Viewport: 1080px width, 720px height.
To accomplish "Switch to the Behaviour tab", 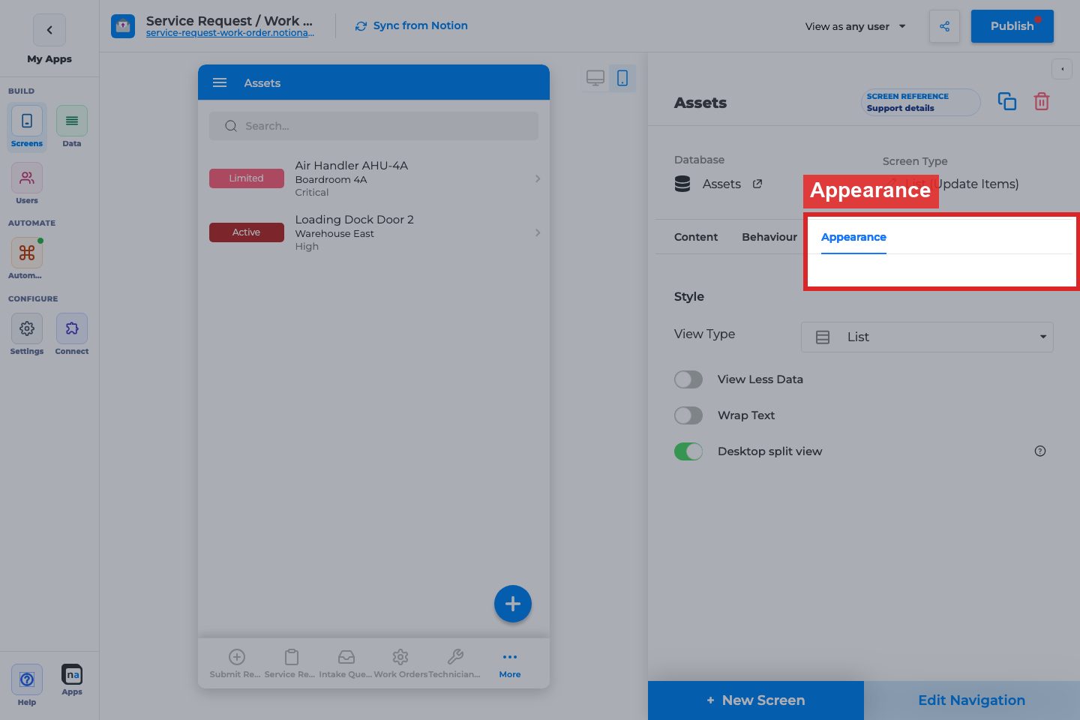I will coord(769,237).
